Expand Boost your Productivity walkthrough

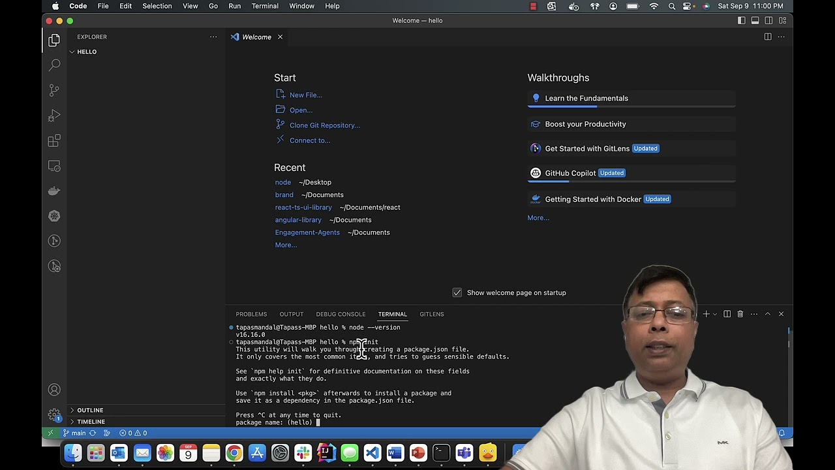(631, 124)
